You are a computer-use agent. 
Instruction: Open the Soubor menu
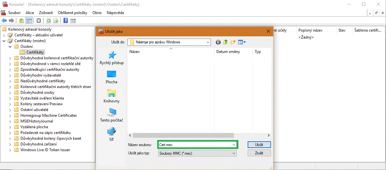coord(14,13)
